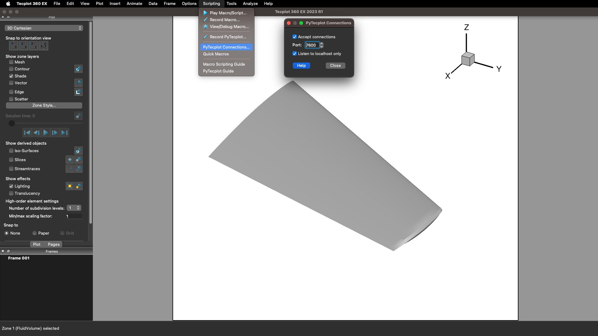The image size is (598, 336).
Task: Adjust the Port number stepper arrows
Action: 322,45
